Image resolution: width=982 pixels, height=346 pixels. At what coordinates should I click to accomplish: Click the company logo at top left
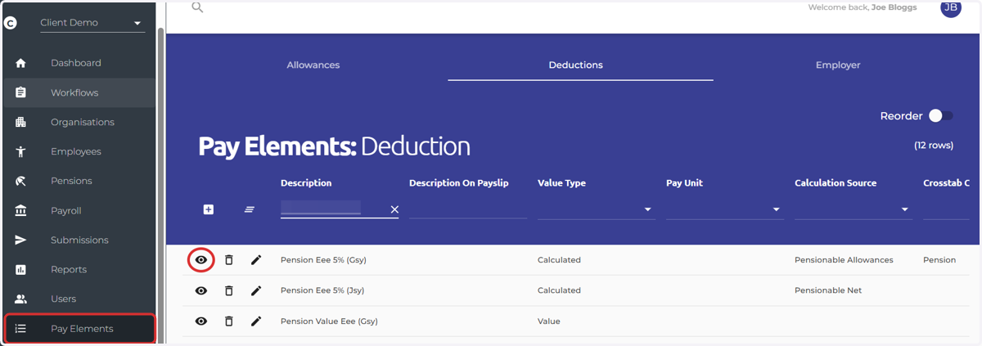click(x=11, y=23)
